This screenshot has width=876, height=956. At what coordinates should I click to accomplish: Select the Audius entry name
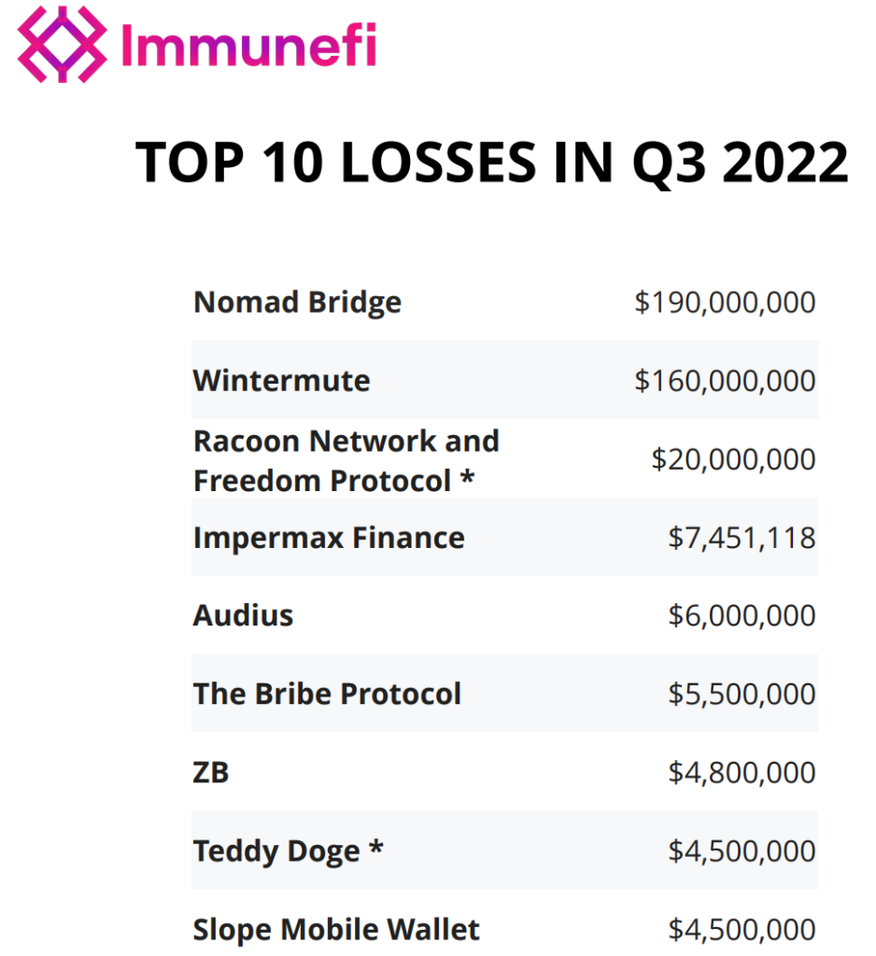(243, 616)
